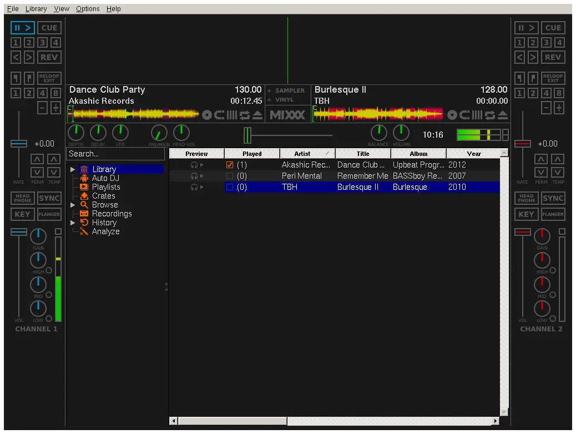Open the View menu
576x434 pixels.
[x=62, y=9]
